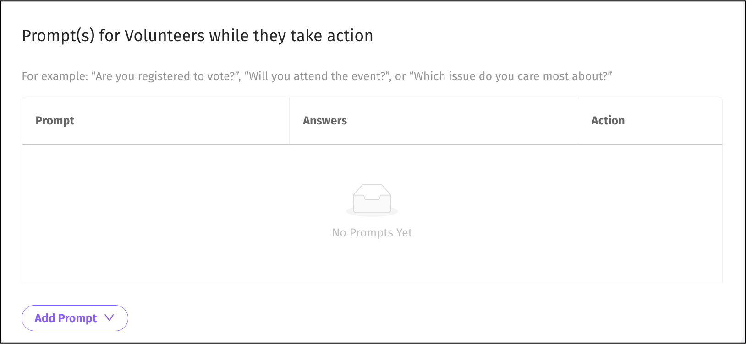Image resolution: width=746 pixels, height=344 pixels.
Task: Click the "No Prompts Yet" placeholder text
Action: pos(372,233)
